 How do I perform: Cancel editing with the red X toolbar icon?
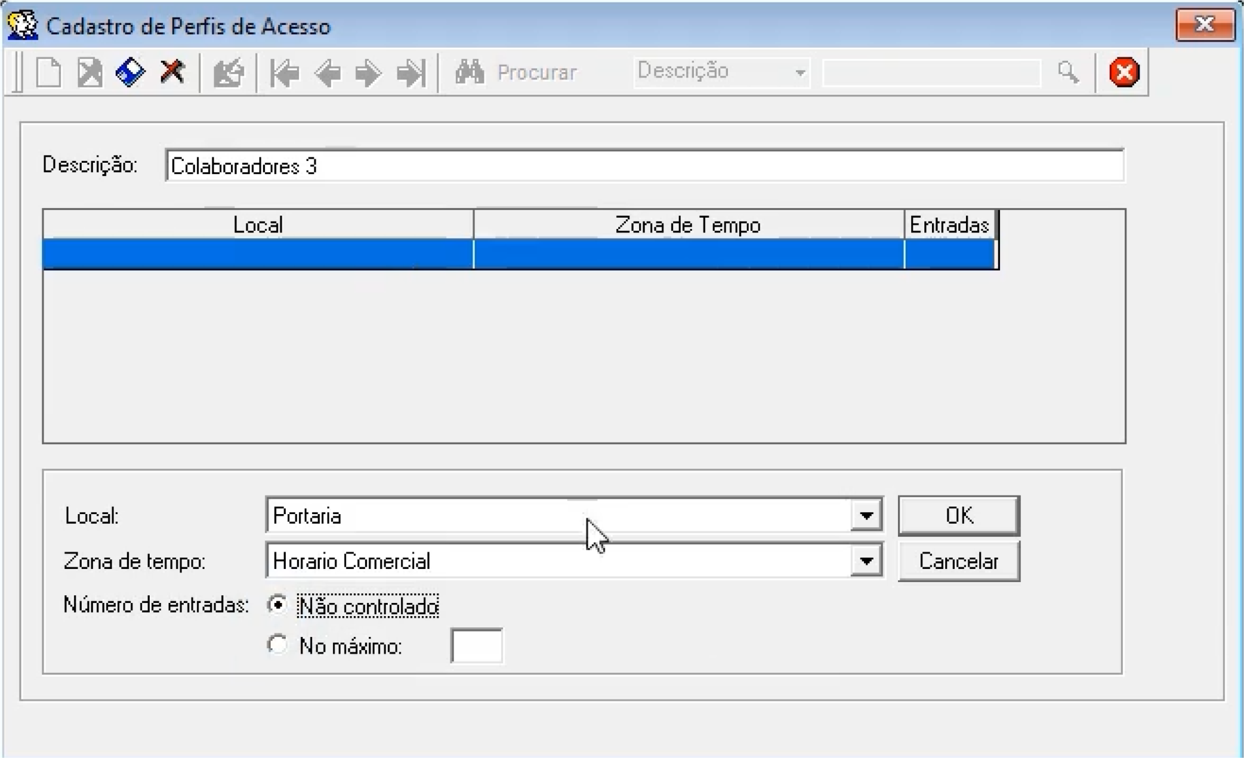click(x=172, y=71)
